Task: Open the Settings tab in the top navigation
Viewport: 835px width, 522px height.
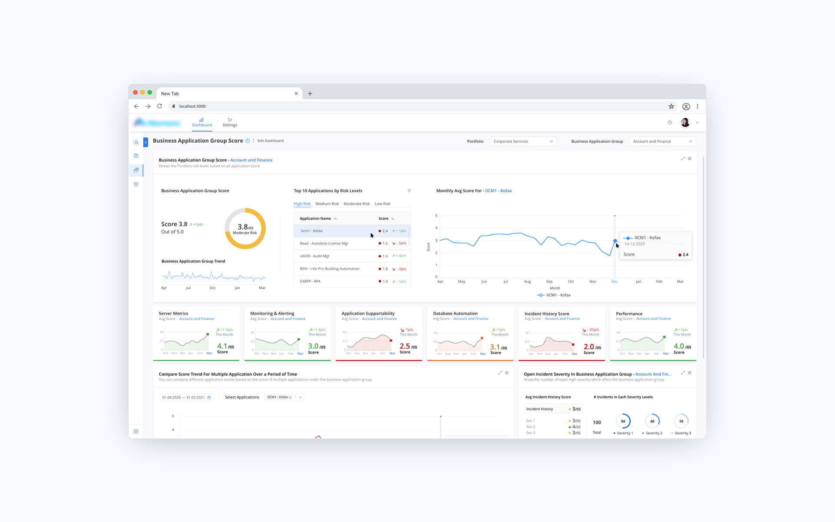Action: tap(230, 122)
